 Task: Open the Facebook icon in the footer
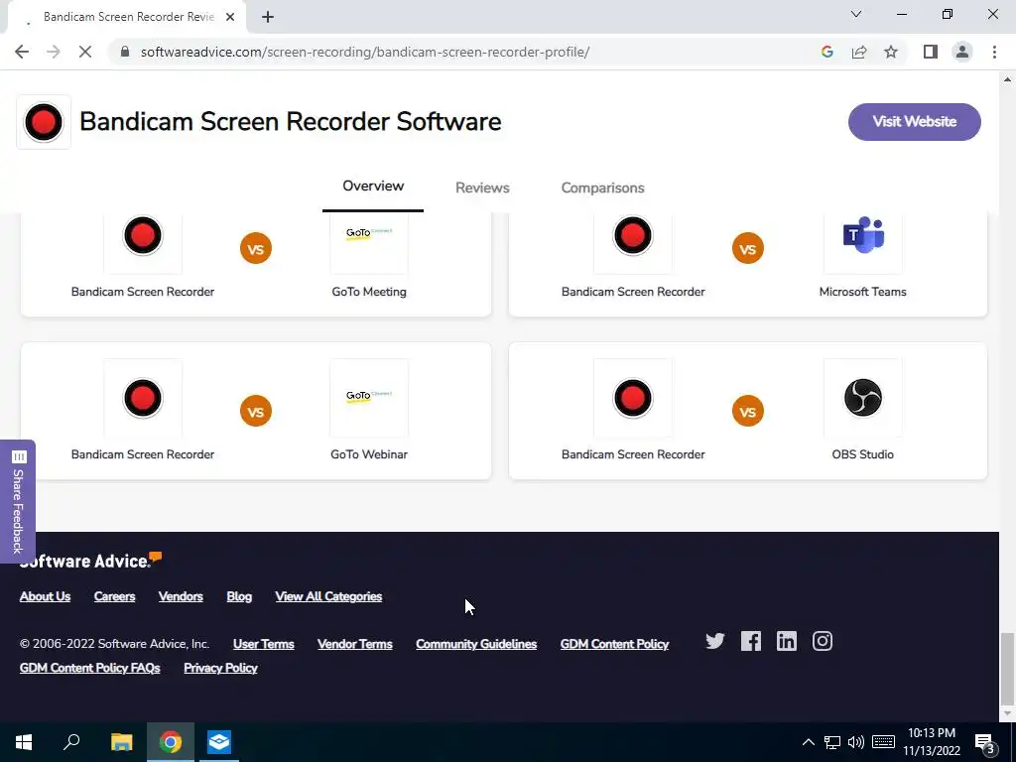(751, 642)
